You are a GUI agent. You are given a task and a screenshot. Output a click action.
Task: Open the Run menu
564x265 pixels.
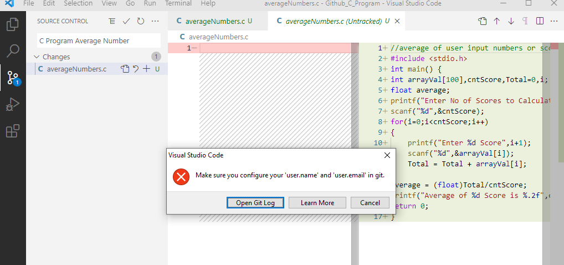150,3
